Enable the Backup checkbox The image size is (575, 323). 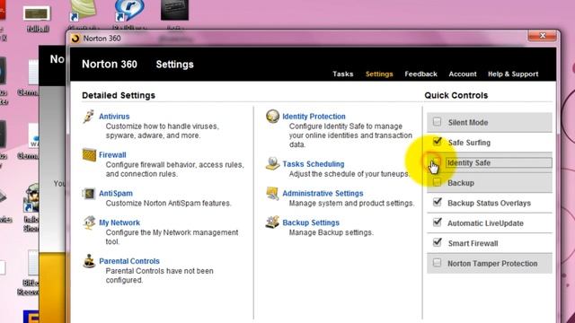437,182
